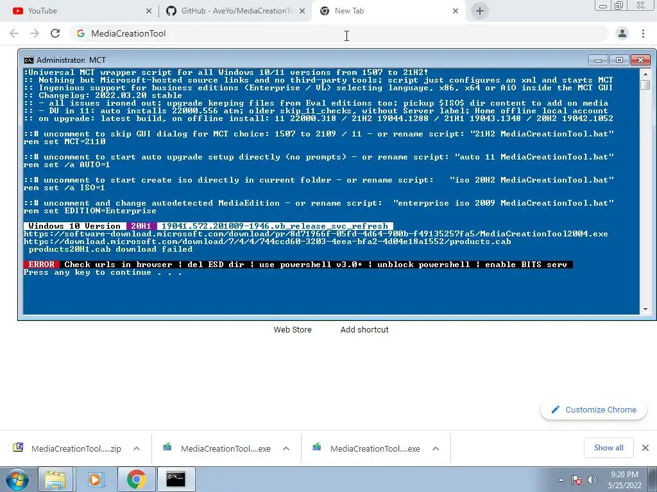The height and width of the screenshot is (492, 657).
Task: Click the console scrollbar up arrow
Action: [x=645, y=74]
